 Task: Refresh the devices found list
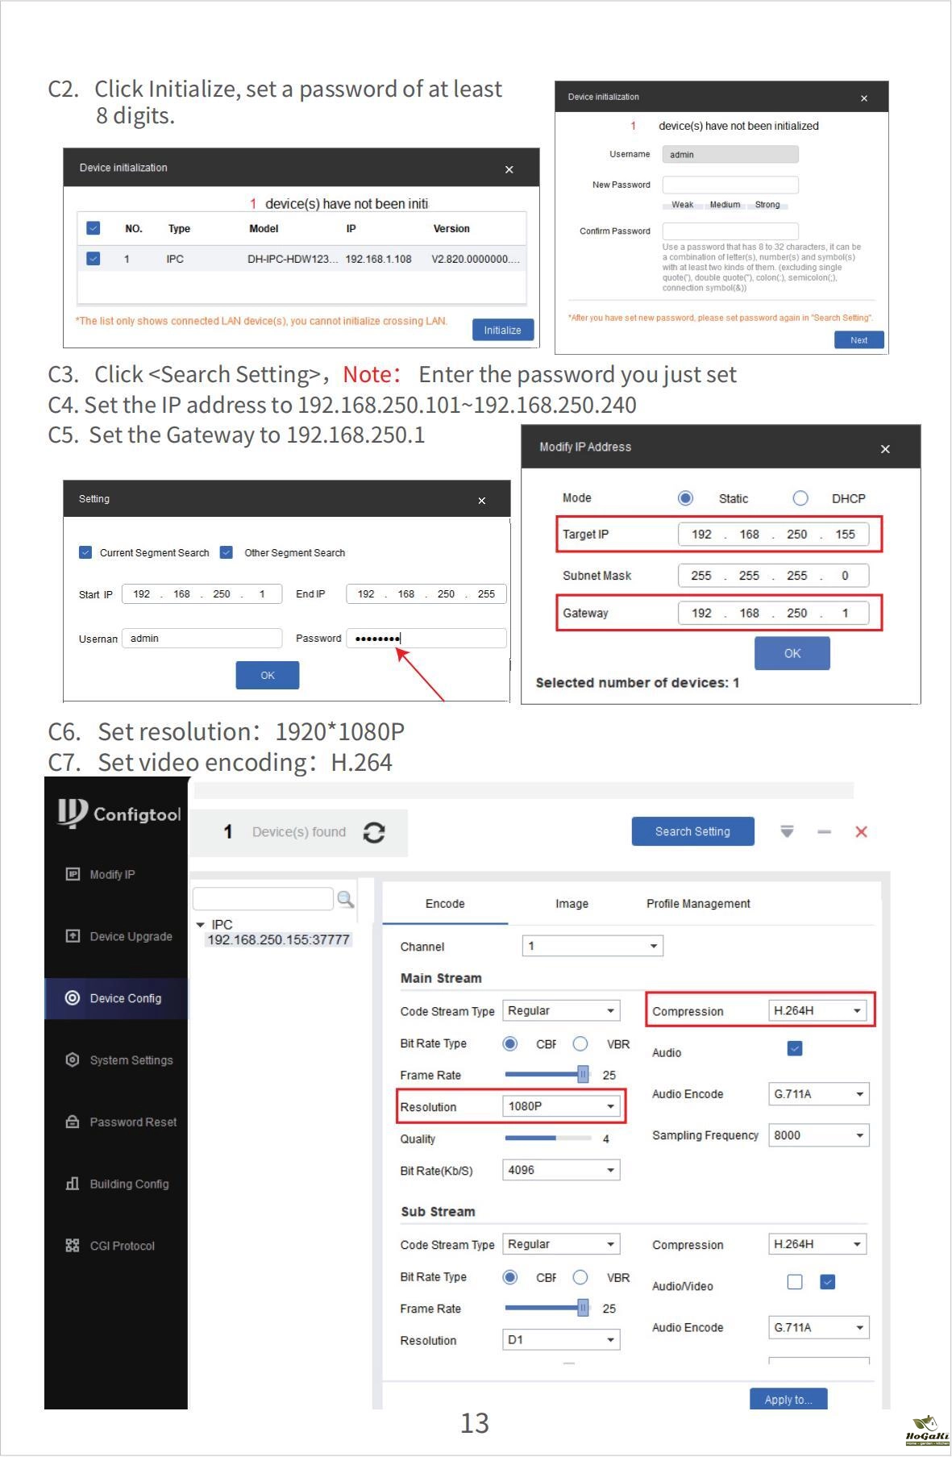click(x=374, y=832)
